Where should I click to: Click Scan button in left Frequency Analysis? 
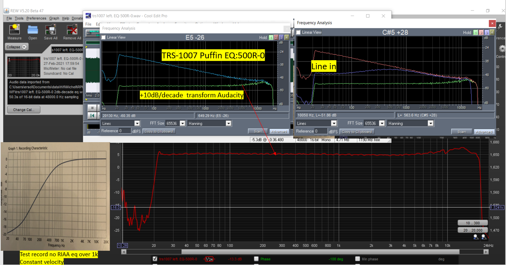click(x=257, y=131)
